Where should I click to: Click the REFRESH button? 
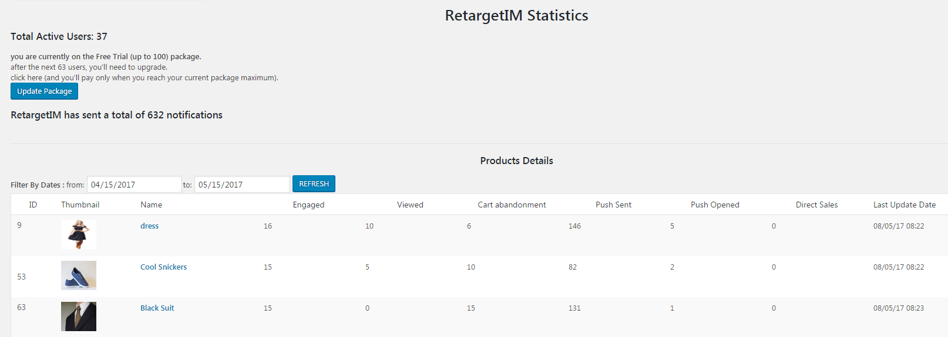314,183
